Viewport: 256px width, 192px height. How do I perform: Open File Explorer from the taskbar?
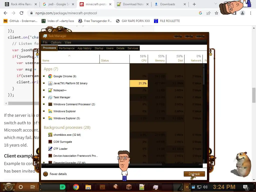click(88, 187)
